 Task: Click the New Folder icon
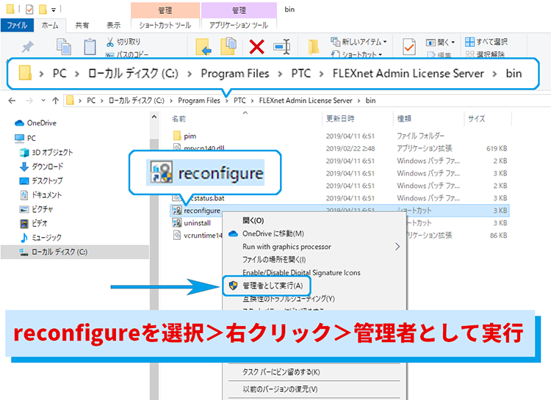(x=313, y=47)
